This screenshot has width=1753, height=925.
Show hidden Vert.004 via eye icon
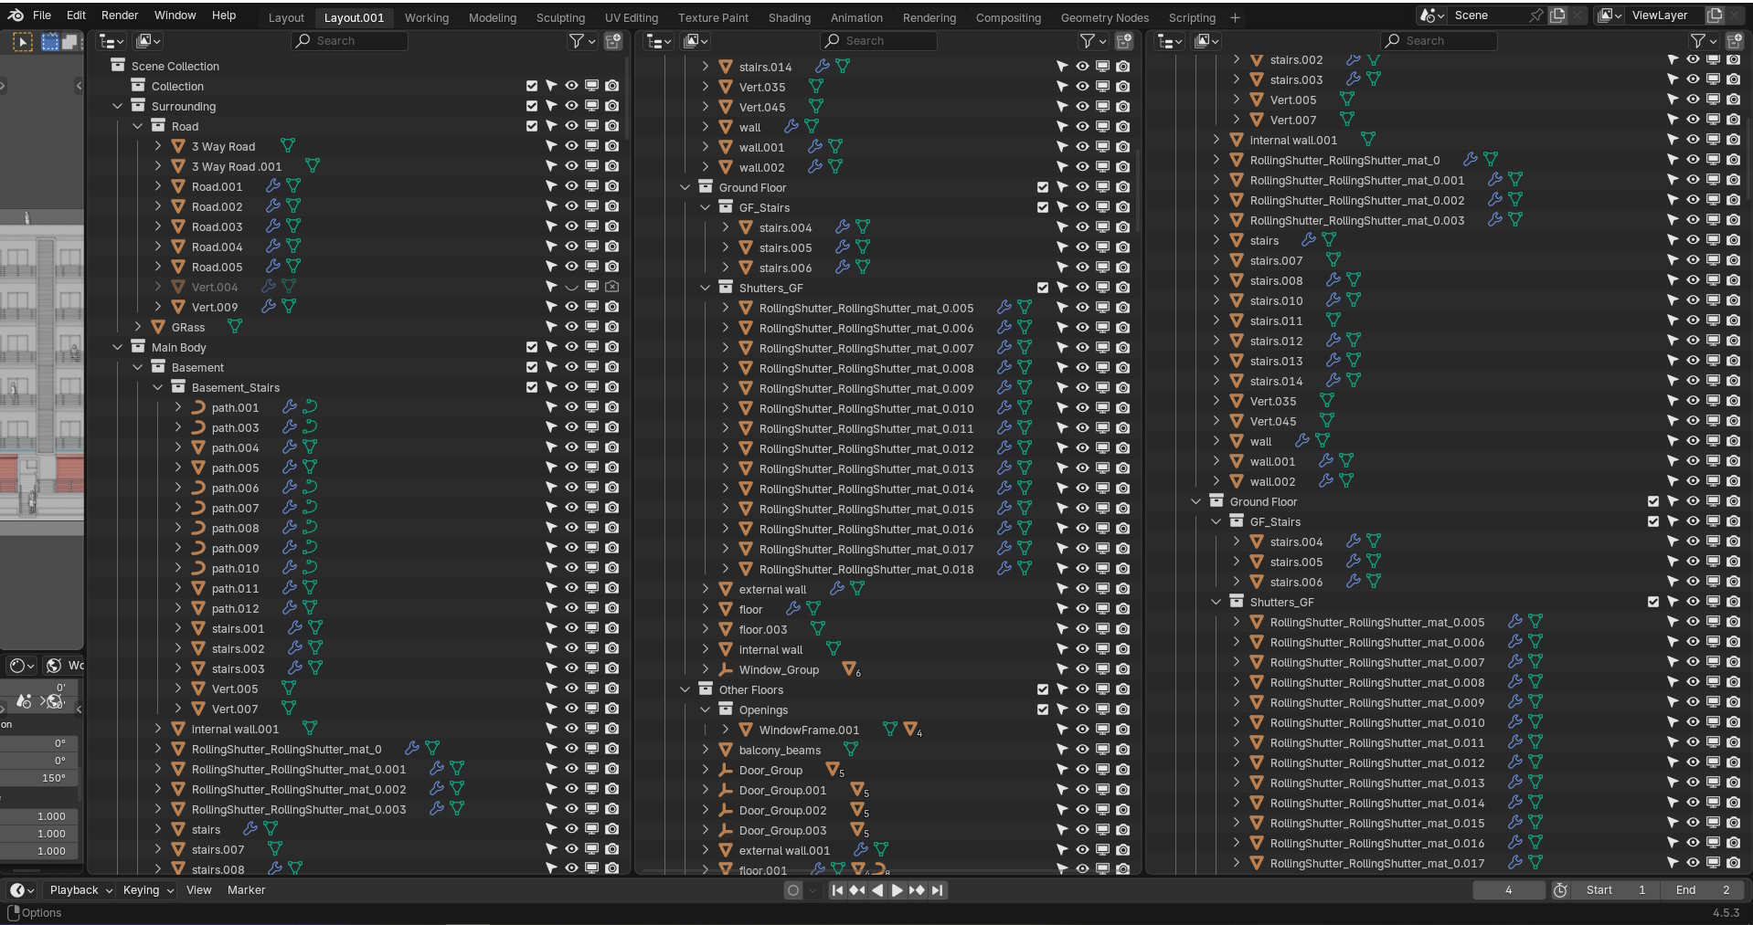tap(571, 287)
